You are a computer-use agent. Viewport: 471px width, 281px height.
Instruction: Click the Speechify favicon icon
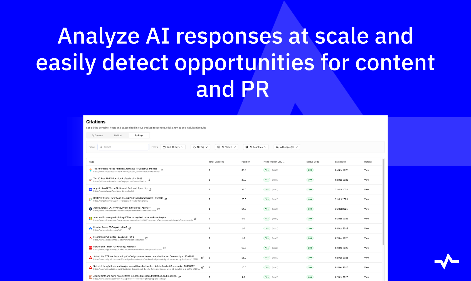coord(90,189)
